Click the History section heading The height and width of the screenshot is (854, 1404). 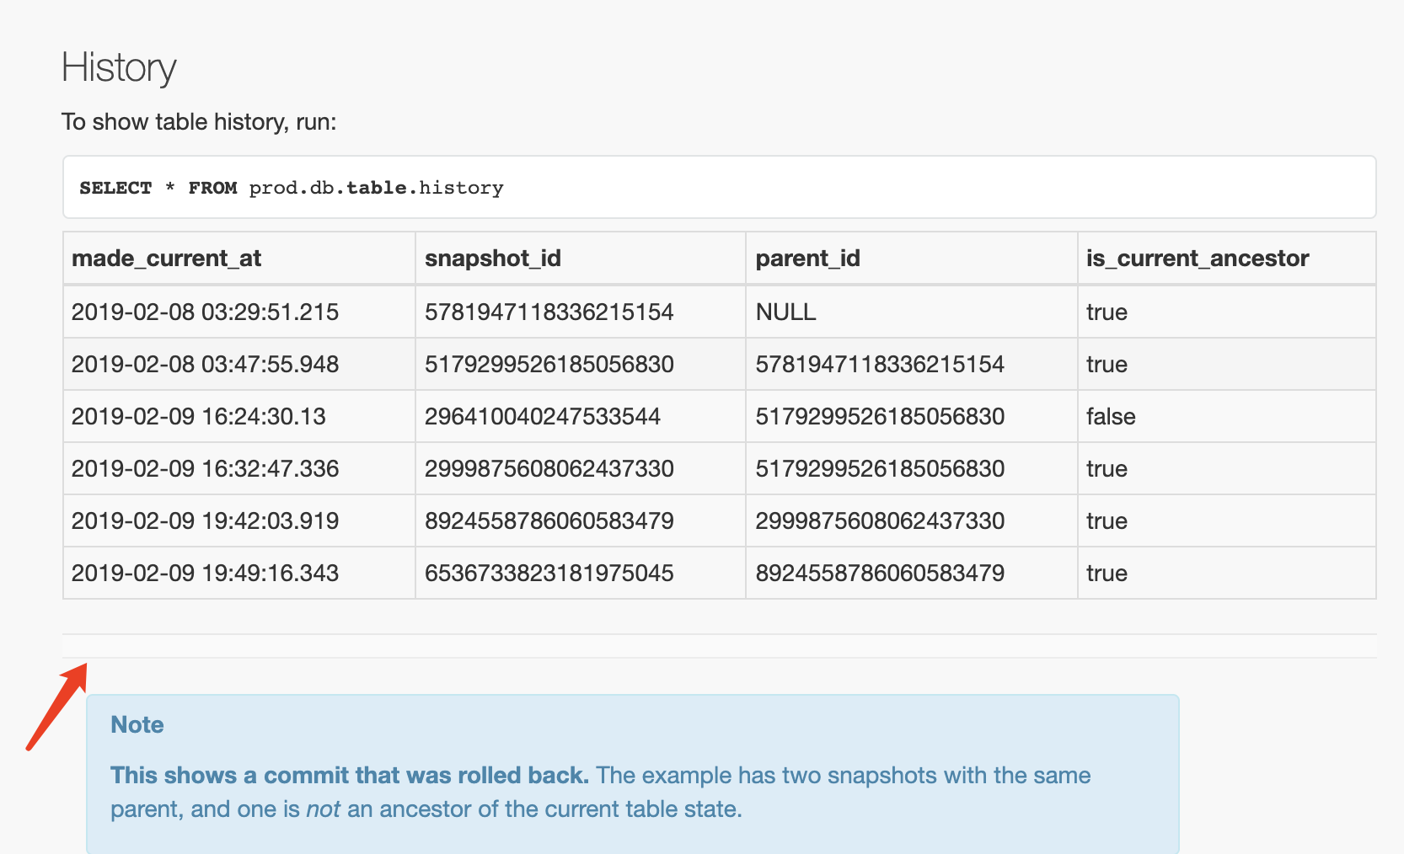[x=119, y=68]
